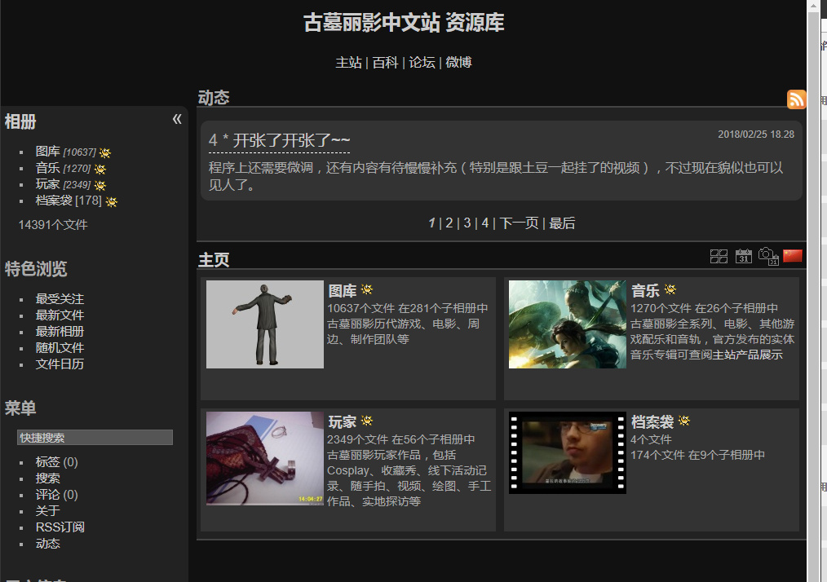This screenshot has width=827, height=582.
Task: Open 最受关注 in 特色浏览
Action: point(60,299)
